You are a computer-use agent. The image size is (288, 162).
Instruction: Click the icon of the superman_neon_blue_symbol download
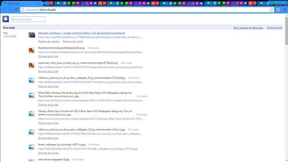click(31, 65)
